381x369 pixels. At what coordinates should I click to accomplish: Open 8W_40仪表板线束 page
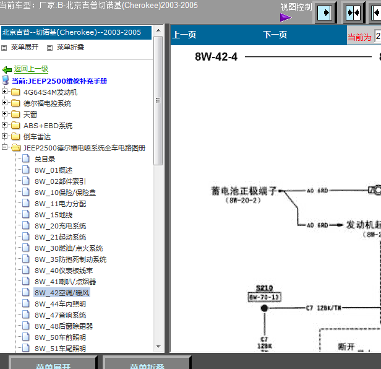(64, 271)
